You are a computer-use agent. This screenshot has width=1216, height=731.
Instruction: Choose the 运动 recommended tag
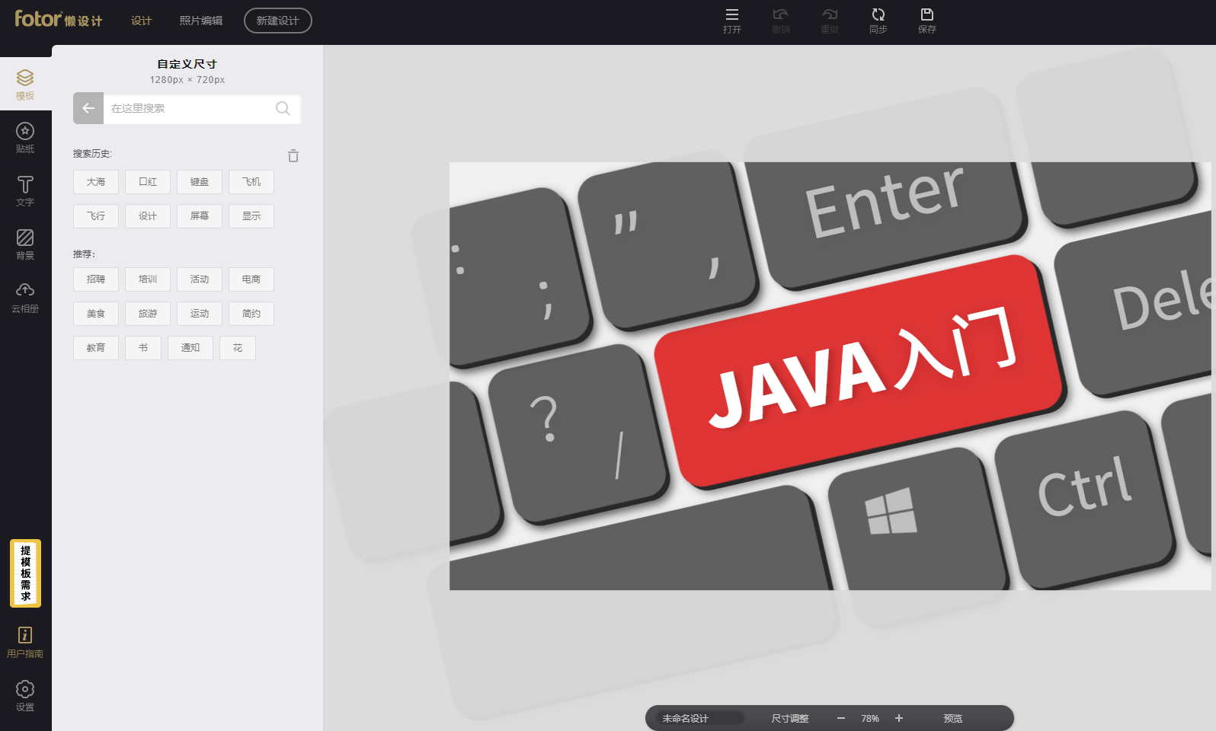pyautogui.click(x=200, y=314)
